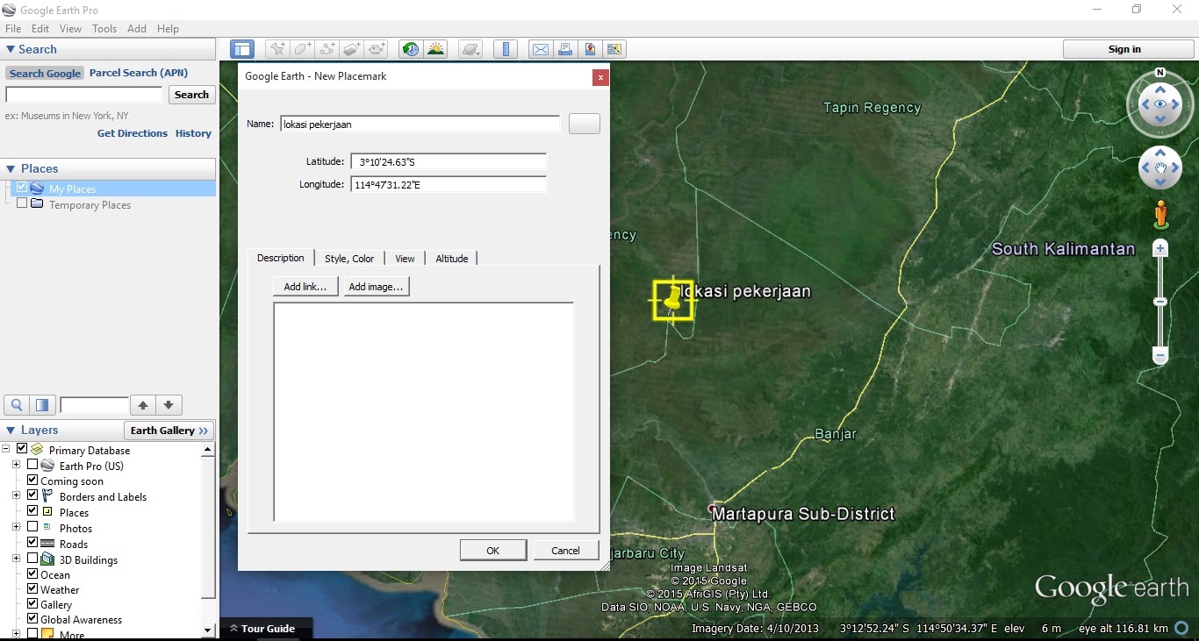Open the Ruler measuring tool
The height and width of the screenshot is (641, 1199).
(x=506, y=49)
